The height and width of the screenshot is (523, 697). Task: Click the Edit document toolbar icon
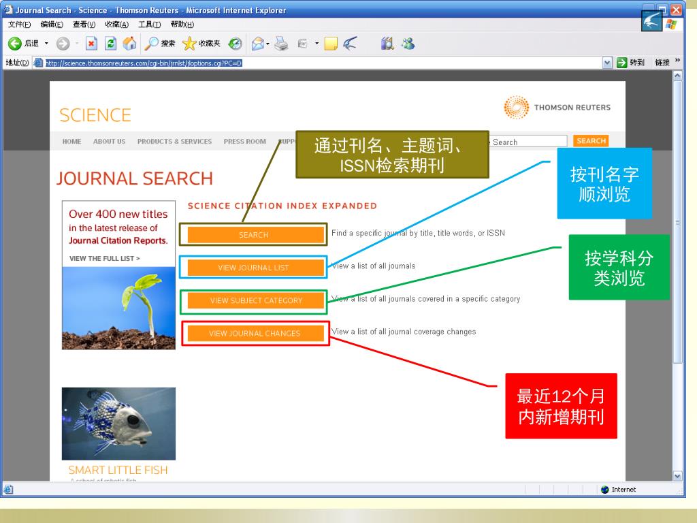point(303,43)
